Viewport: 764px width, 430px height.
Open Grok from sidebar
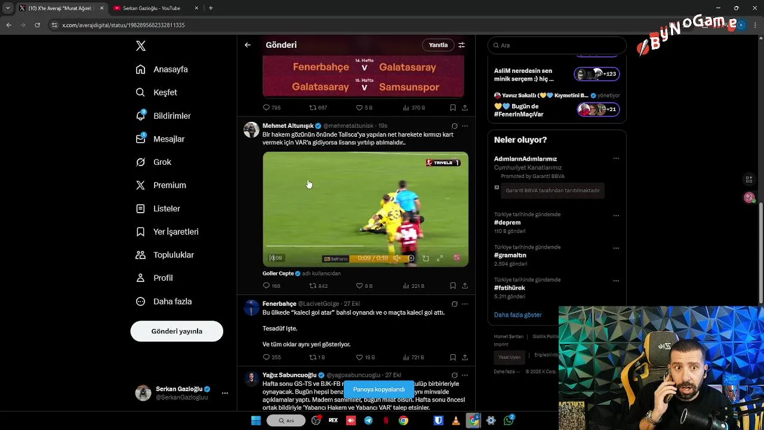[x=153, y=162]
